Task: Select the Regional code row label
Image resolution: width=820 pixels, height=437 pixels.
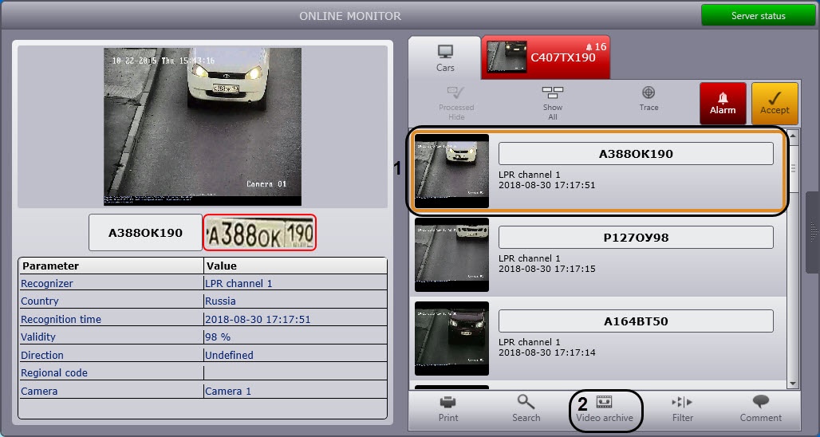Action: tap(54, 372)
